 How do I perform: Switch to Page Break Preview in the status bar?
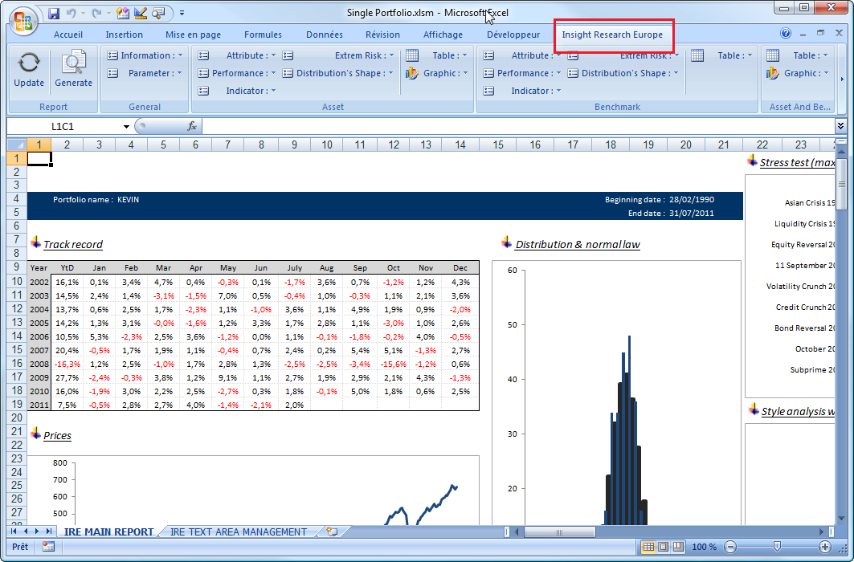click(678, 547)
